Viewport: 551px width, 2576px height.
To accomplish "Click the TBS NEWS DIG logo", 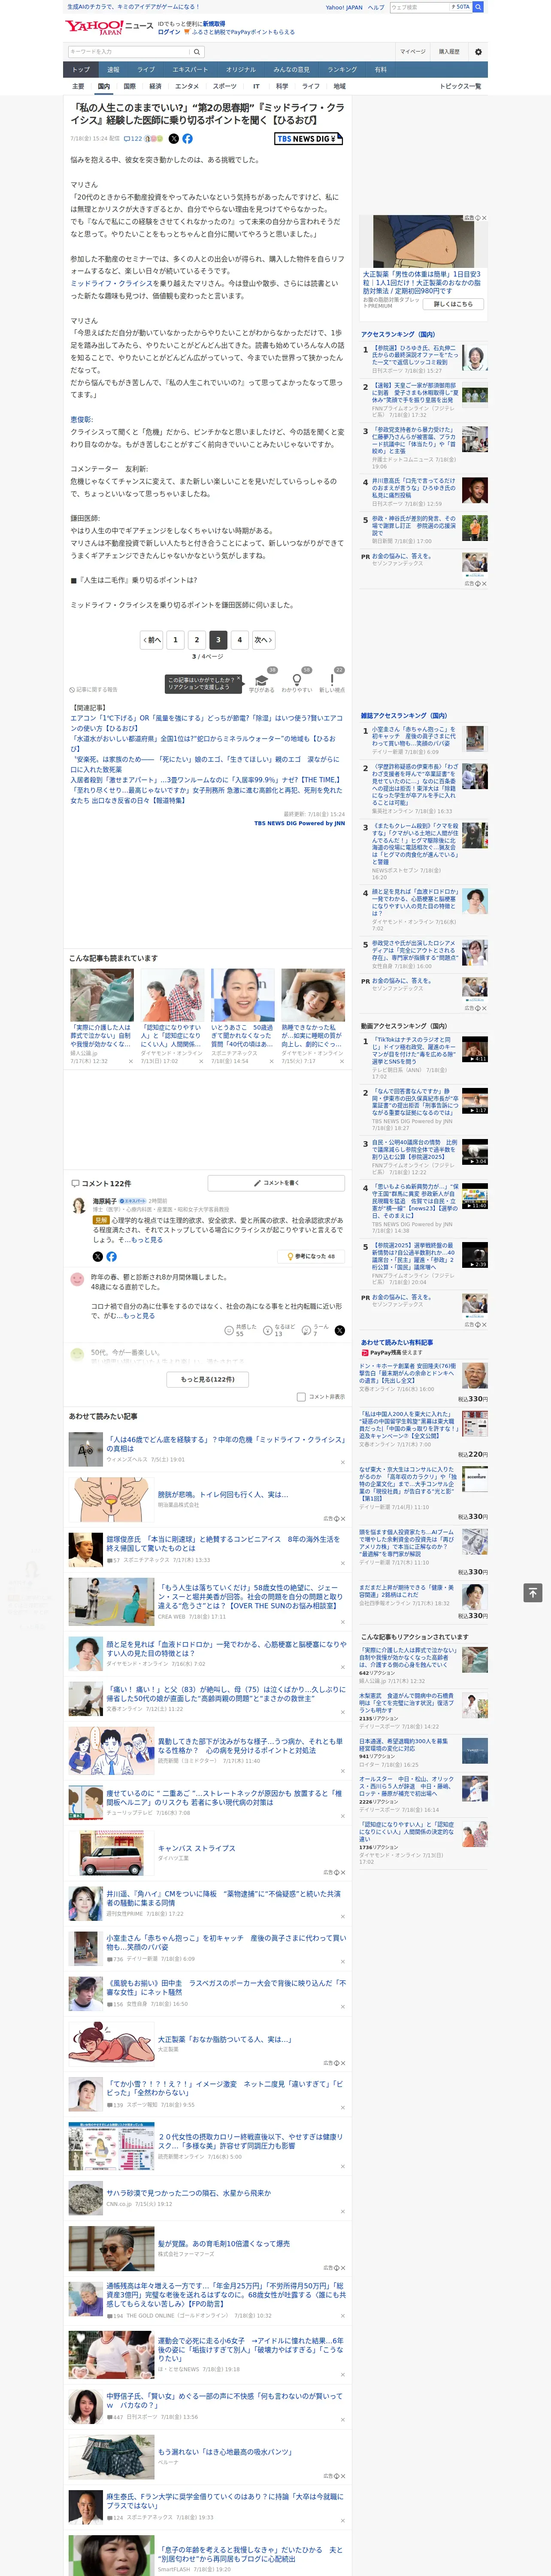I will (308, 139).
